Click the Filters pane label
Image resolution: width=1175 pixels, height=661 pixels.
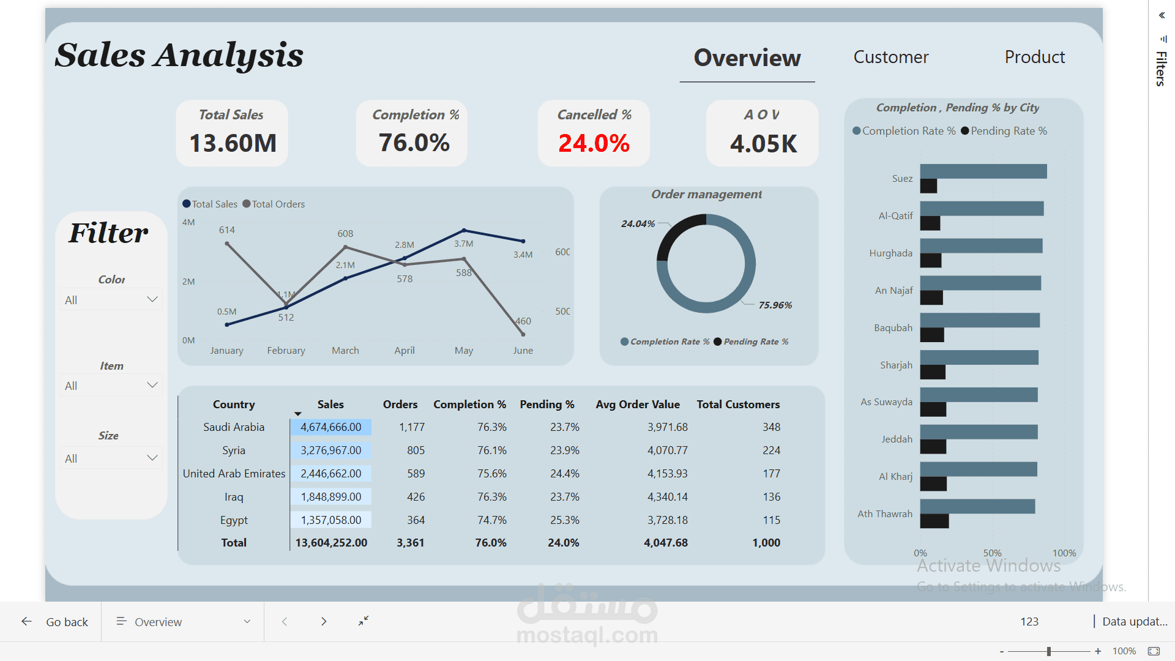[x=1161, y=69]
